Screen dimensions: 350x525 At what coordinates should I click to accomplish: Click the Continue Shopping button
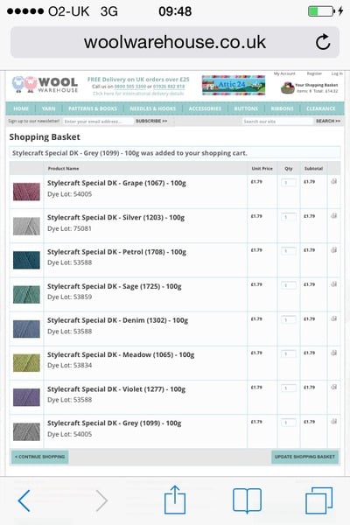pos(40,457)
